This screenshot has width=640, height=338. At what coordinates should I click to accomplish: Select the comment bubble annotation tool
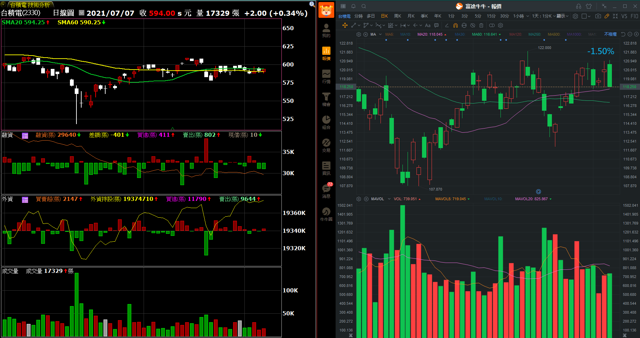click(x=436, y=25)
